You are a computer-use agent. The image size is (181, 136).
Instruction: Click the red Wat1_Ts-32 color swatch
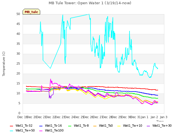point(11,126)
